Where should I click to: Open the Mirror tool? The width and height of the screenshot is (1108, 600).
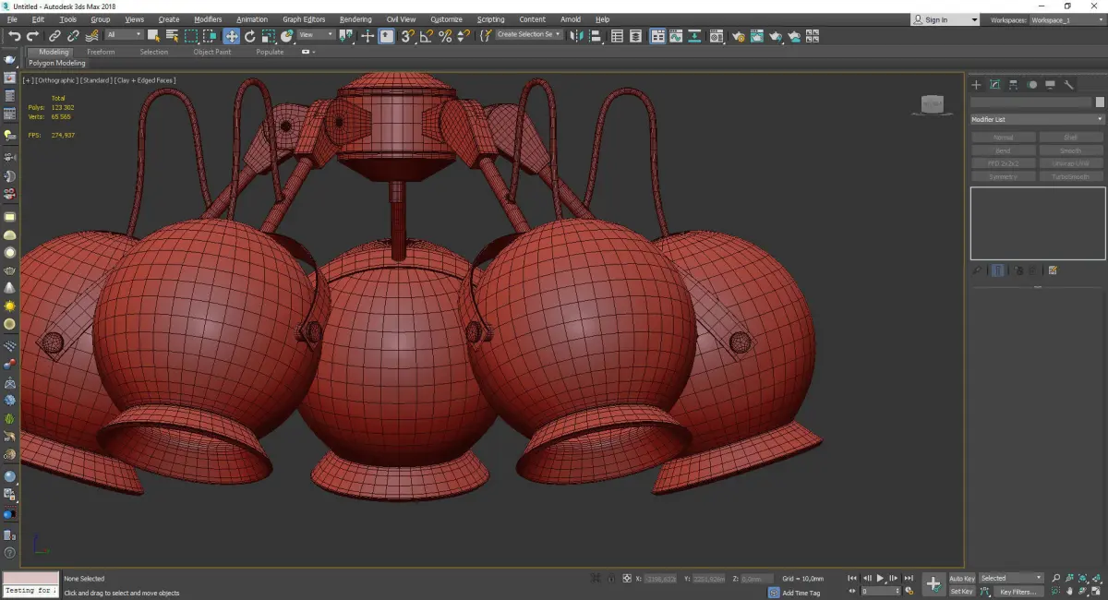[577, 36]
